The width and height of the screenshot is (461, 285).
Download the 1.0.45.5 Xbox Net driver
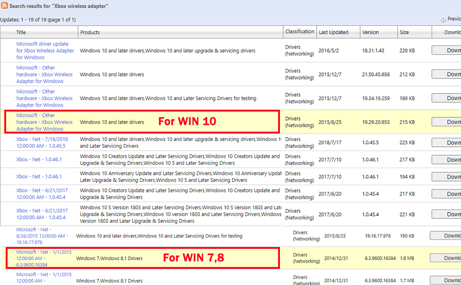[446, 142]
